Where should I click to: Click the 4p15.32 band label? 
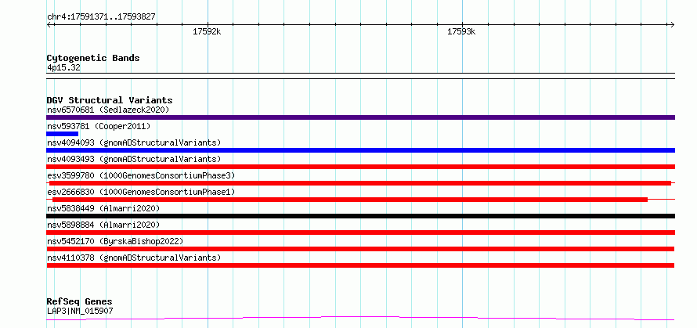tap(63, 68)
